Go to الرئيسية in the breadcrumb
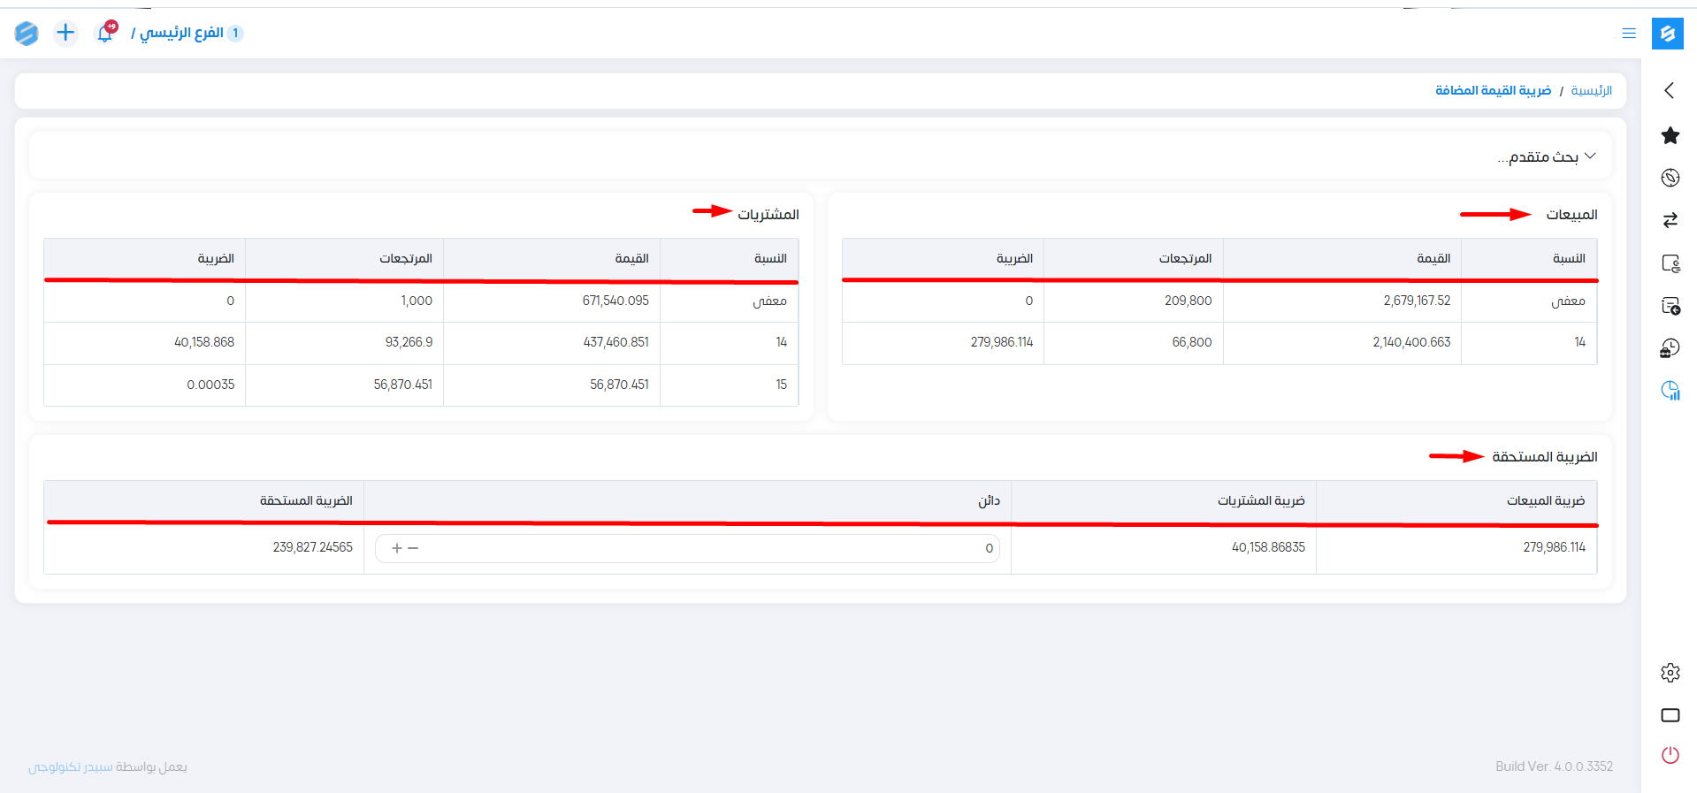The image size is (1697, 793). point(1591,91)
